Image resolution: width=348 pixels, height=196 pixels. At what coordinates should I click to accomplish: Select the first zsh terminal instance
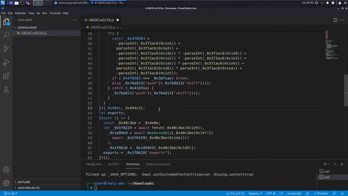point(332,171)
